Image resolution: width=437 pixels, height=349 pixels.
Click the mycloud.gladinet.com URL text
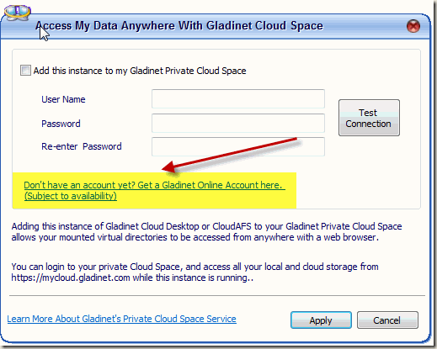pos(71,278)
